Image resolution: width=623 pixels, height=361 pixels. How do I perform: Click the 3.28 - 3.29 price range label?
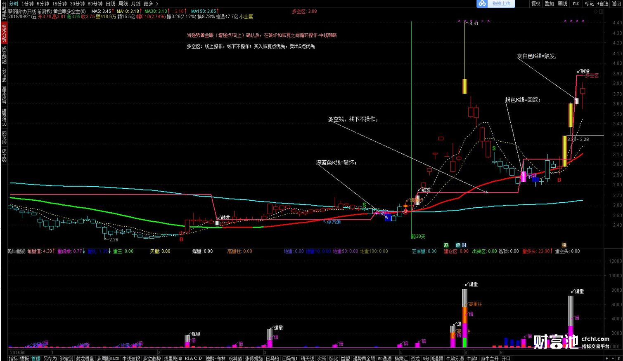(x=578, y=140)
